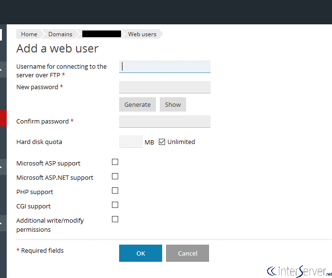Click the Unlimited label text
The width and height of the screenshot is (332, 278).
pyautogui.click(x=181, y=142)
